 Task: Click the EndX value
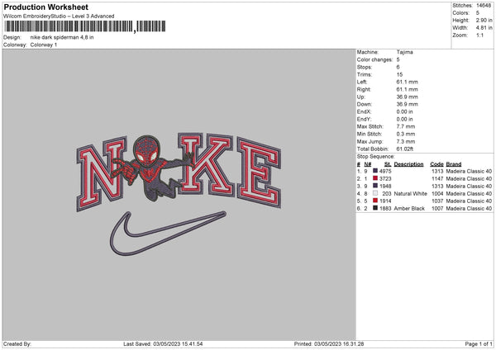coord(404,111)
